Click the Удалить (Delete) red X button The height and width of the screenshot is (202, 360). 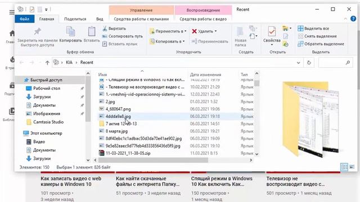[x=202, y=31]
